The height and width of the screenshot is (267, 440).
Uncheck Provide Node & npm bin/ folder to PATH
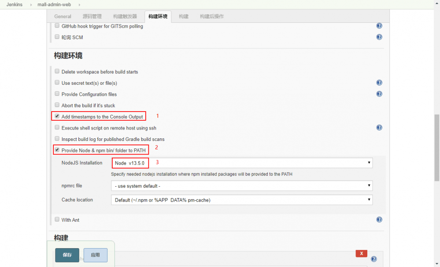(57, 150)
